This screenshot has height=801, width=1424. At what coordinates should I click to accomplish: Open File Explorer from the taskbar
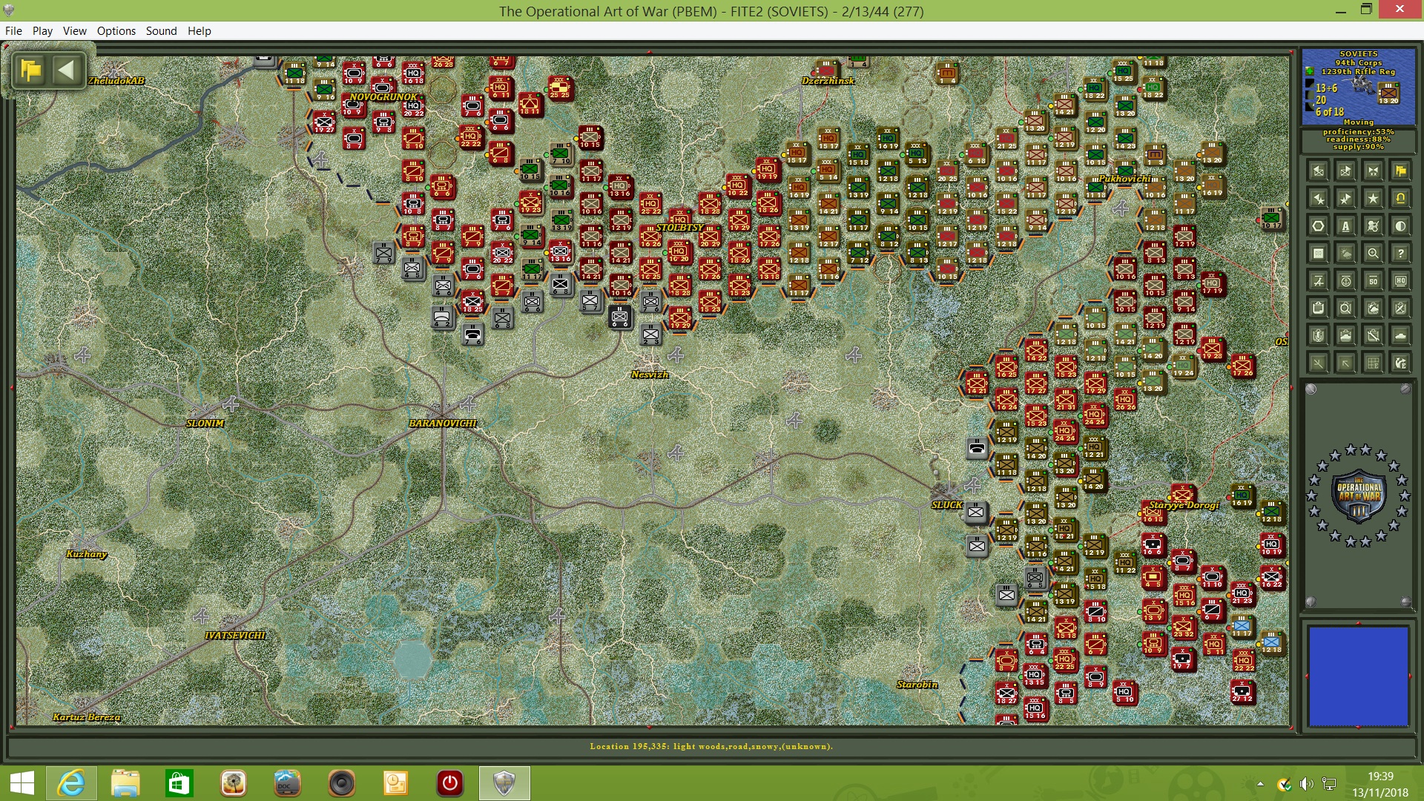click(x=125, y=783)
